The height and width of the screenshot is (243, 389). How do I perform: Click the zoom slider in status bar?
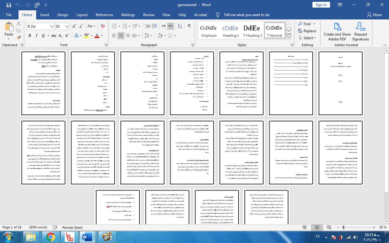pyautogui.click(x=343, y=227)
